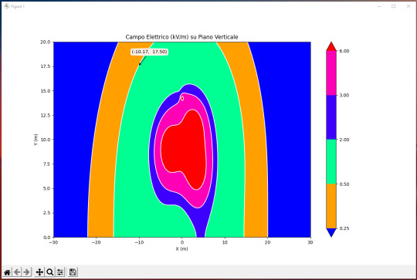Click the 6.00 colorbar tick label
The width and height of the screenshot is (417, 280).
(344, 51)
